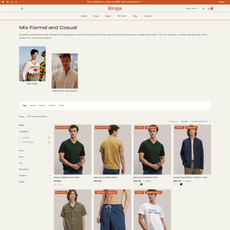Open the Men Wear collection image

[32, 64]
